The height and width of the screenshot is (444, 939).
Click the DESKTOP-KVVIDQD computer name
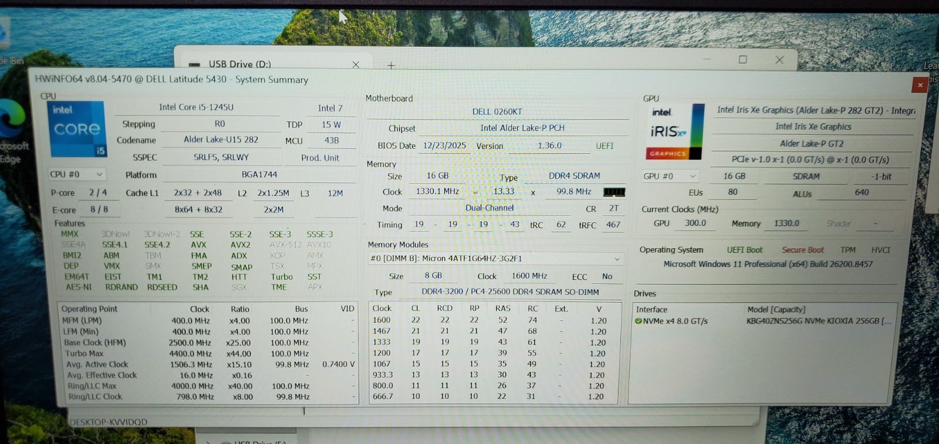(109, 422)
